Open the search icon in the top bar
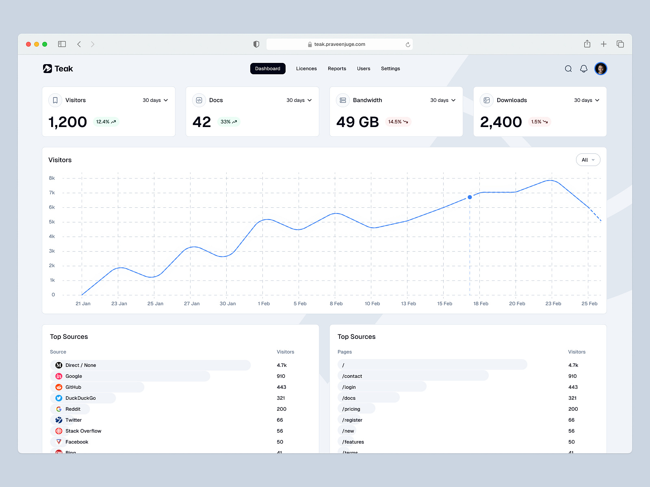Screen dimensions: 650x487 pos(568,69)
